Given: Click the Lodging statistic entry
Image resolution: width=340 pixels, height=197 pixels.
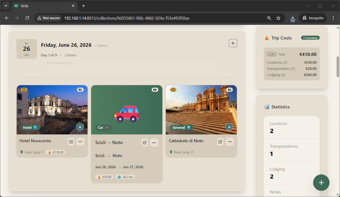Looking at the screenshot, I should click(x=292, y=173).
